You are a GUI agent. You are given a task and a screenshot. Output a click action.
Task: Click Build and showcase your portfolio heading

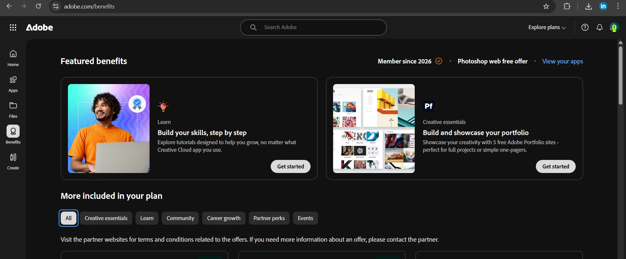tap(476, 132)
